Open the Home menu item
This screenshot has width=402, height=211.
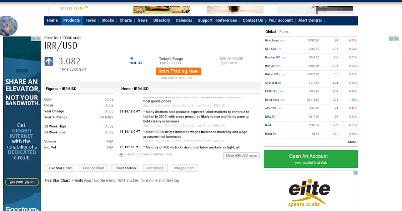pos(52,20)
